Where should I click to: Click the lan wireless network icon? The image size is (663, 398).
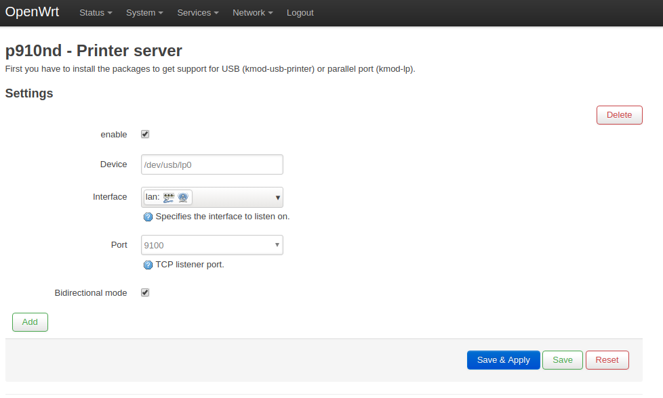(x=183, y=197)
